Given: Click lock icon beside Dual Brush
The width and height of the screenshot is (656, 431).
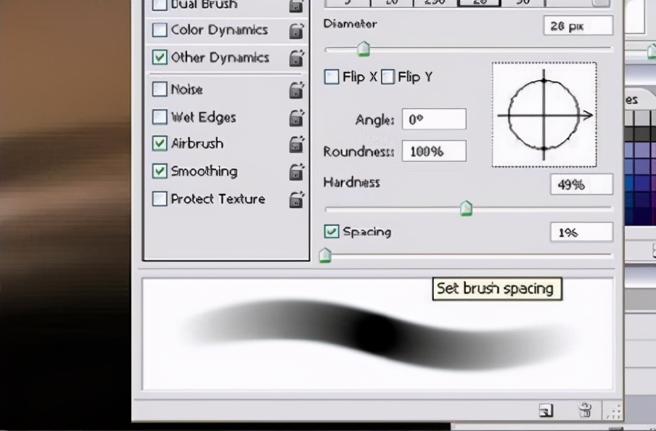Looking at the screenshot, I should pos(296,5).
